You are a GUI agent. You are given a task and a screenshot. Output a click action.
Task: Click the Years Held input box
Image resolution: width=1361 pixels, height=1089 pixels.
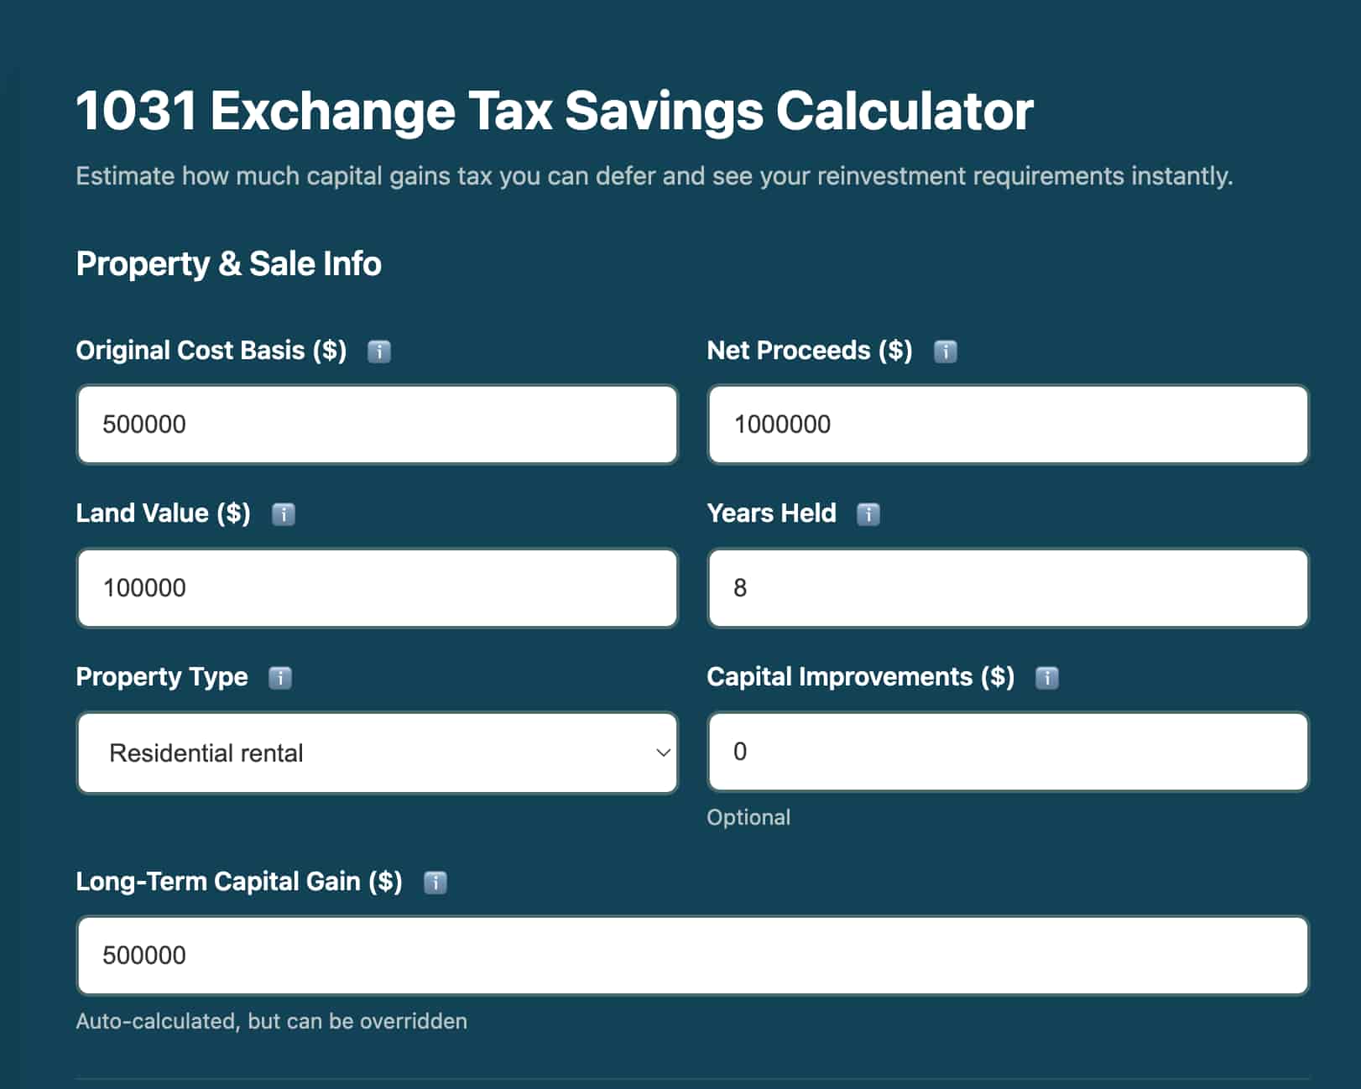1007,587
